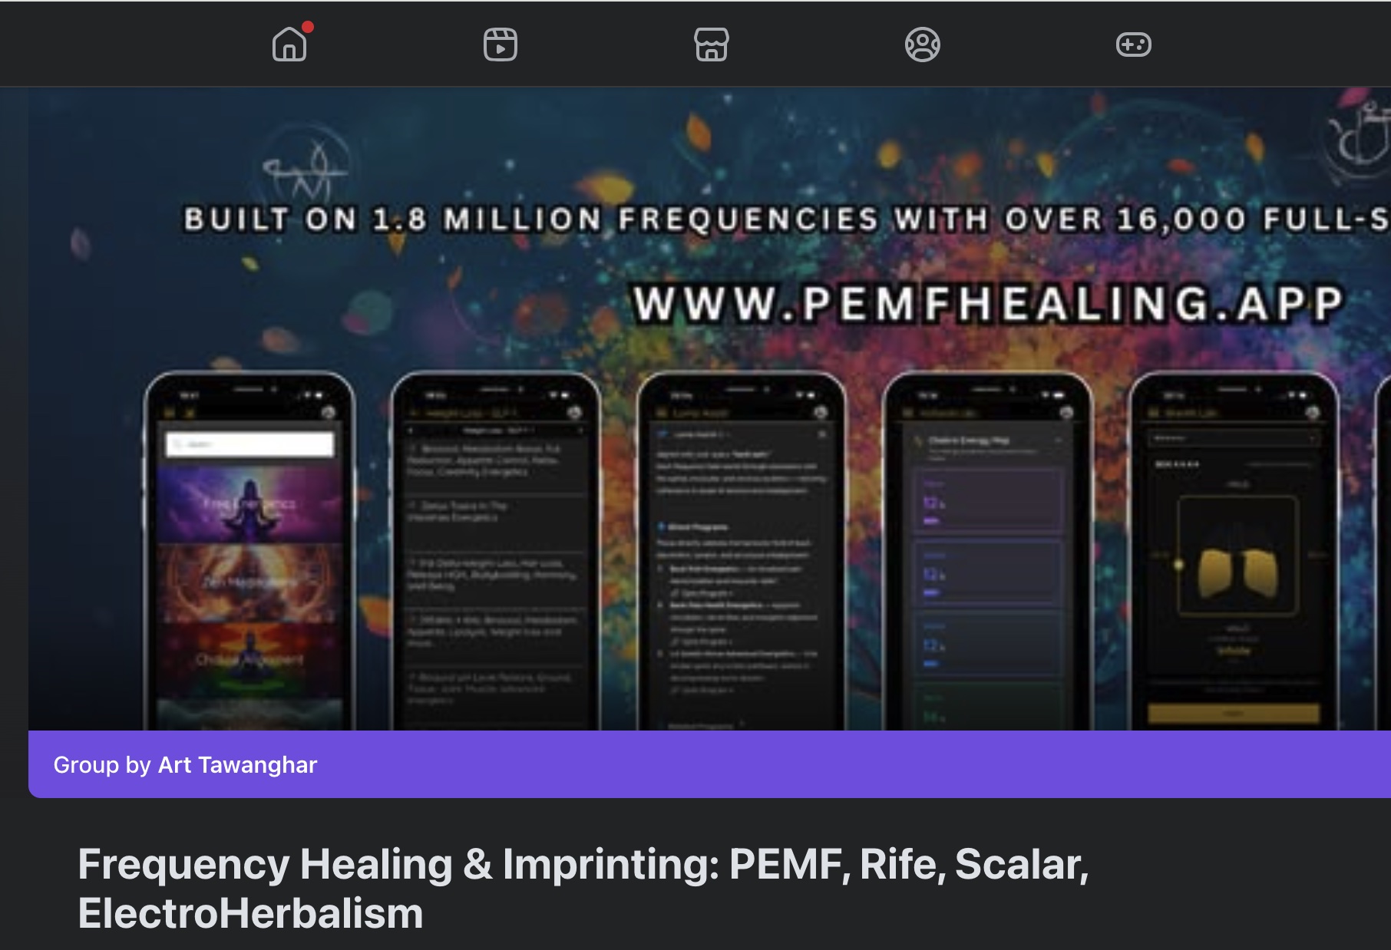1391x950 pixels.
Task: Click the purple Group by banner strip
Action: tap(709, 764)
